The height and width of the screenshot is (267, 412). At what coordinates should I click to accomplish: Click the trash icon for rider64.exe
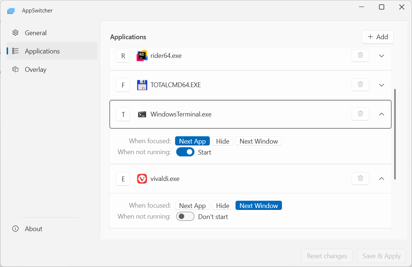360,55
